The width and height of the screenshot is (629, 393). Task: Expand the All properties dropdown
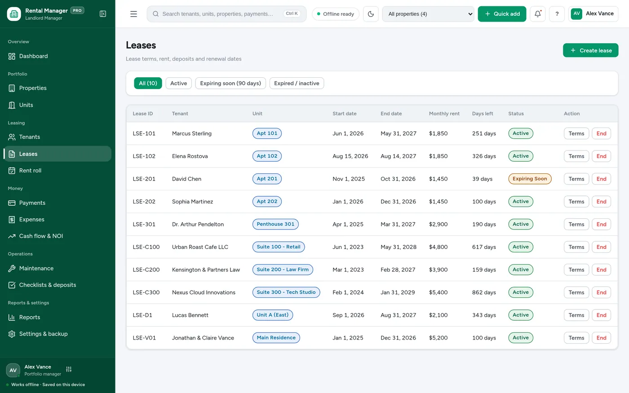pos(428,14)
